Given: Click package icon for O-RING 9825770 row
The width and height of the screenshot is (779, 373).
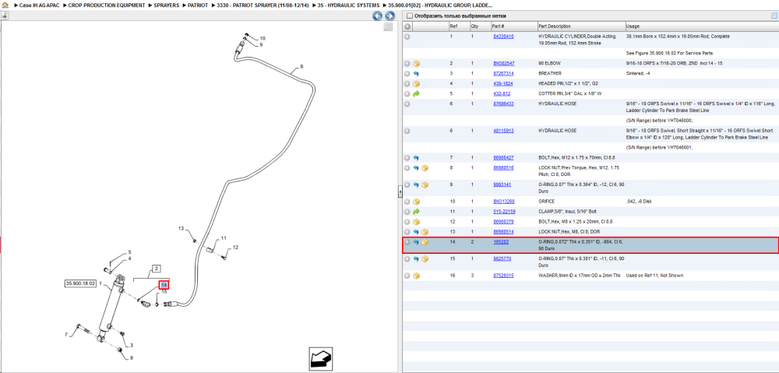Looking at the screenshot, I should (x=425, y=259).
